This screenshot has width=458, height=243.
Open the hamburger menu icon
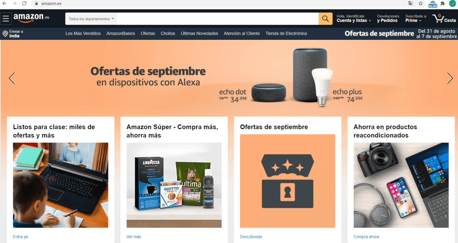(x=6, y=19)
